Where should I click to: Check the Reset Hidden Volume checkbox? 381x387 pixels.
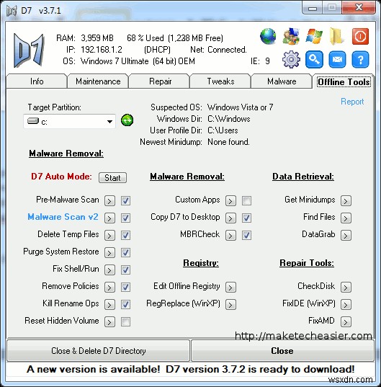[x=125, y=321]
